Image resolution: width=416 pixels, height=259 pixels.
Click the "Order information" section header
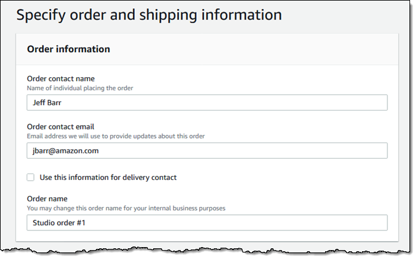pyautogui.click(x=68, y=49)
